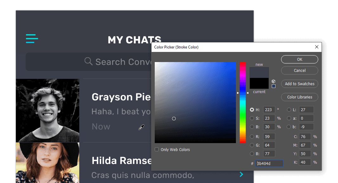Click the Hilda Ramse chat name

121,161
